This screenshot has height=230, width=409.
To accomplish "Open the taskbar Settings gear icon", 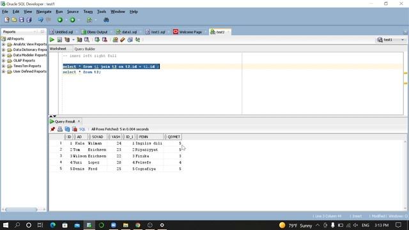I will (x=162, y=225).
